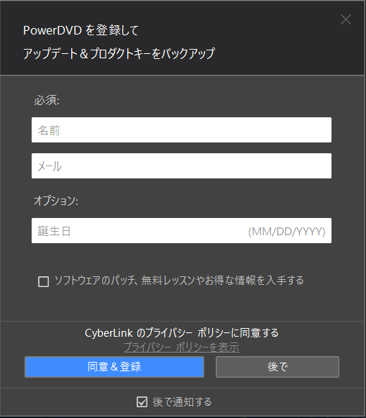Click the ソフトウェアのパッチ checkbox label text
Image resolution: width=366 pixels, height=418 pixels.
click(179, 281)
